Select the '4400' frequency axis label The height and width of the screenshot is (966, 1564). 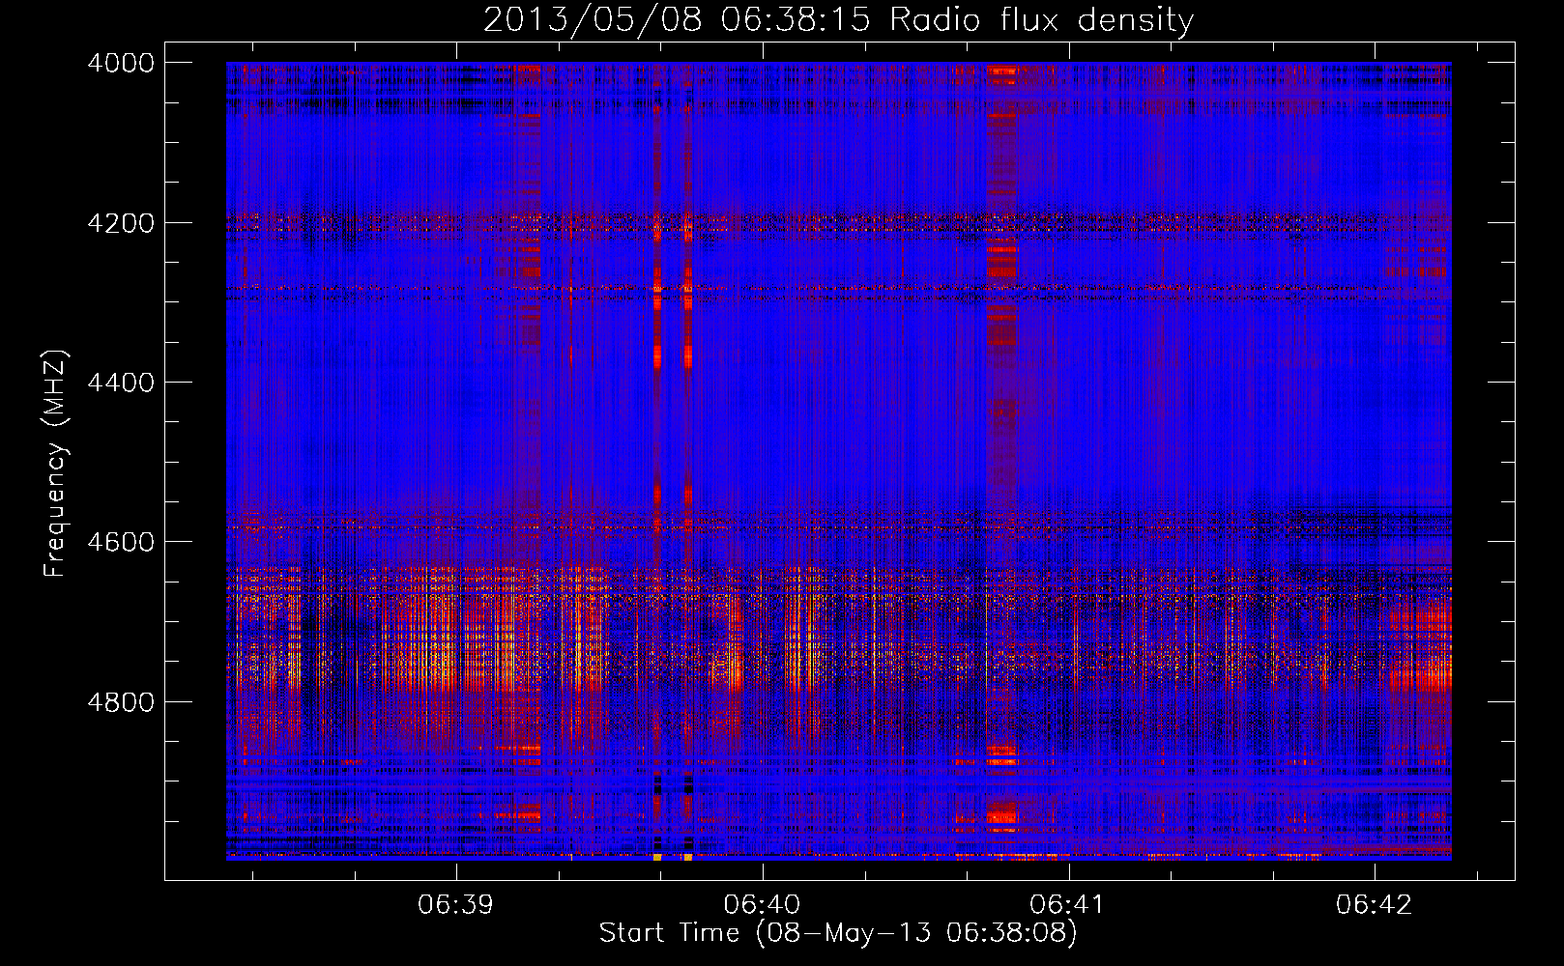point(121,383)
